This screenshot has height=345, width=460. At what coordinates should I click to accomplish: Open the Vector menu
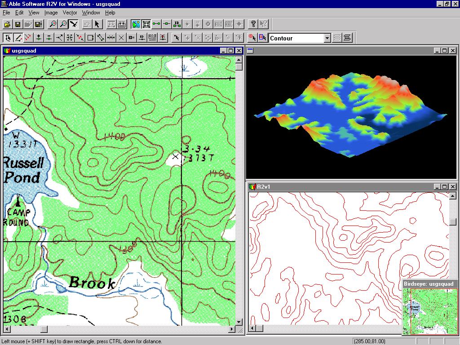(70, 13)
